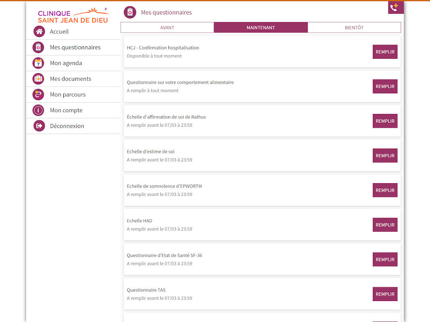Viewport: 430px width, 322px height.
Task: Open Mes questionnaires menu entry
Action: tap(74, 47)
